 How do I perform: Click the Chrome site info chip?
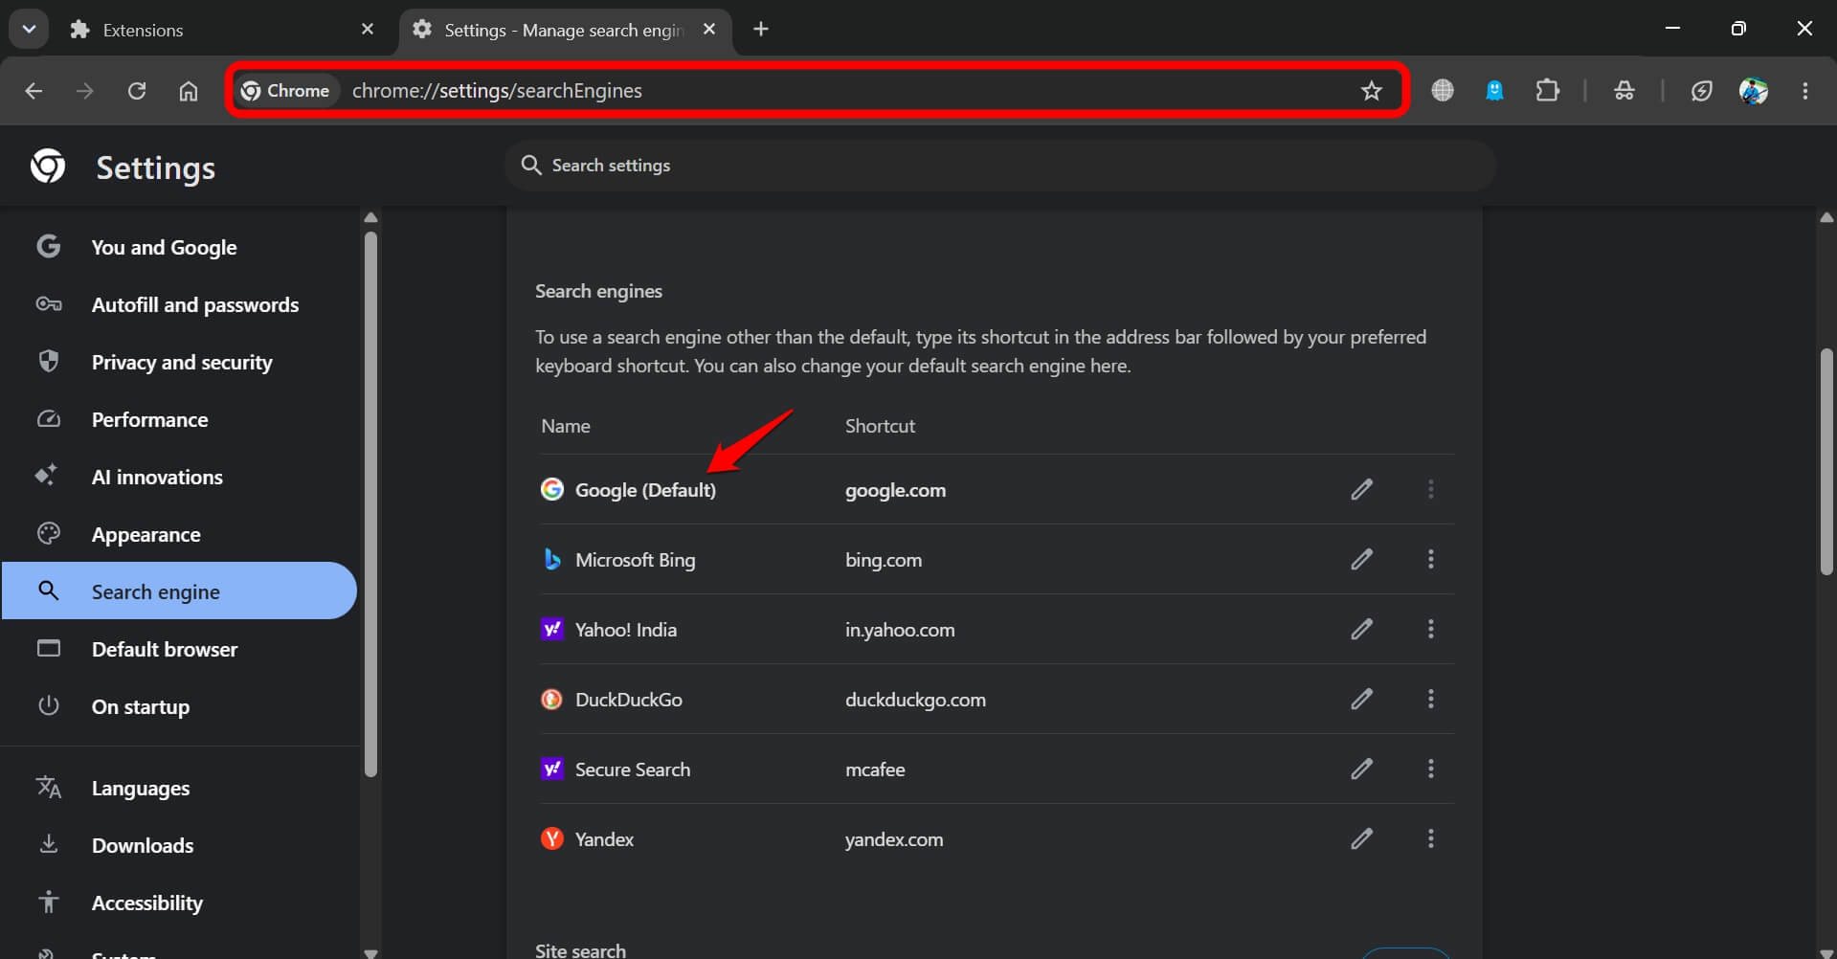(x=286, y=91)
